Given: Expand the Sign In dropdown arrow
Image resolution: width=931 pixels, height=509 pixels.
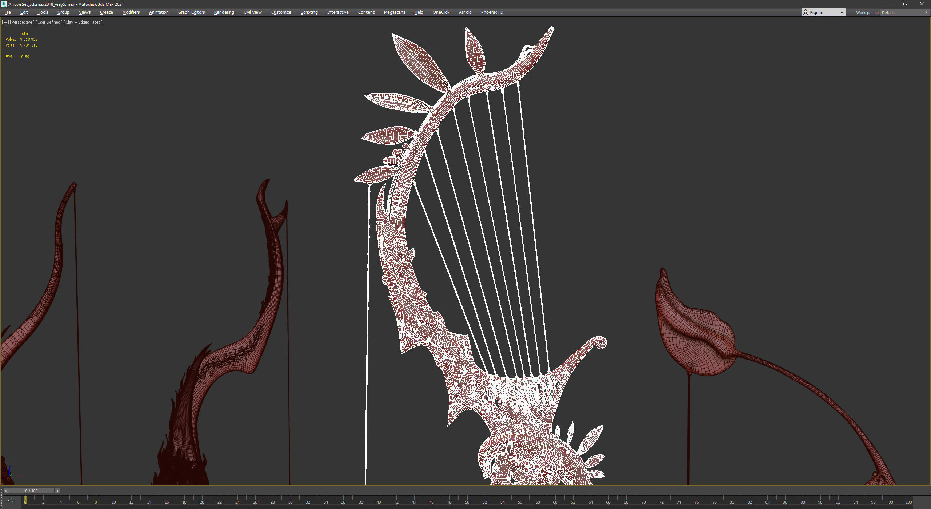Looking at the screenshot, I should point(842,13).
